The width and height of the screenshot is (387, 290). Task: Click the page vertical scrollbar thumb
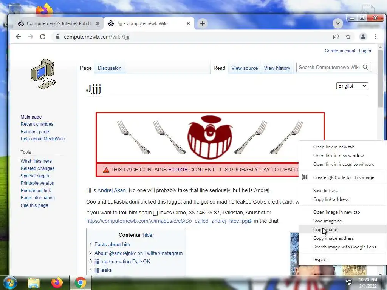pos(380,79)
